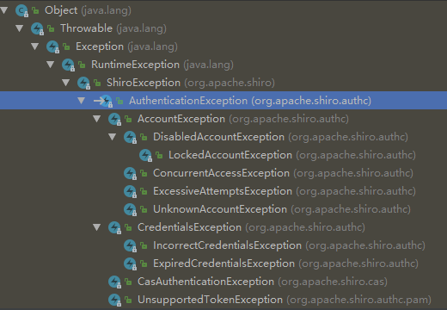Click the UnknownAccountException class icon
Image resolution: width=447 pixels, height=310 pixels.
tap(130, 210)
